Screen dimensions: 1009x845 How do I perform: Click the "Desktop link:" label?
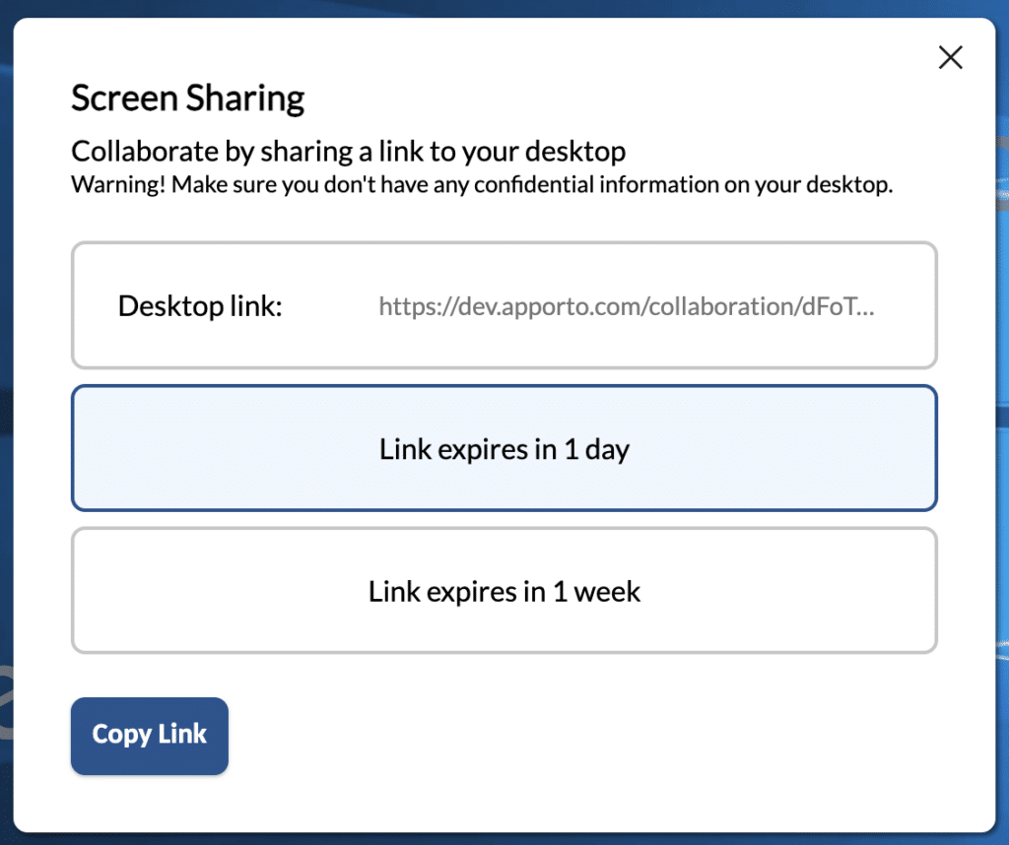(200, 306)
